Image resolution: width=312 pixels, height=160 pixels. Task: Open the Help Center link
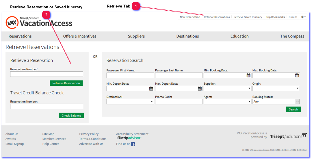pos(51,144)
